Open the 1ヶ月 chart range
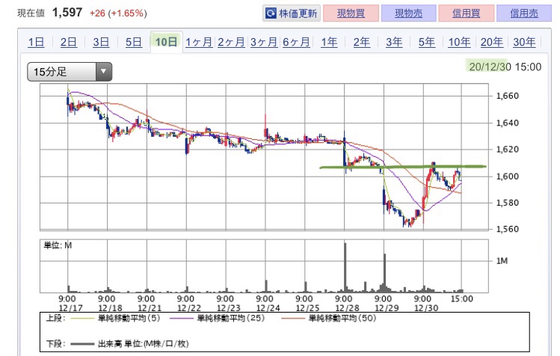This screenshot has height=356, width=560. (199, 42)
